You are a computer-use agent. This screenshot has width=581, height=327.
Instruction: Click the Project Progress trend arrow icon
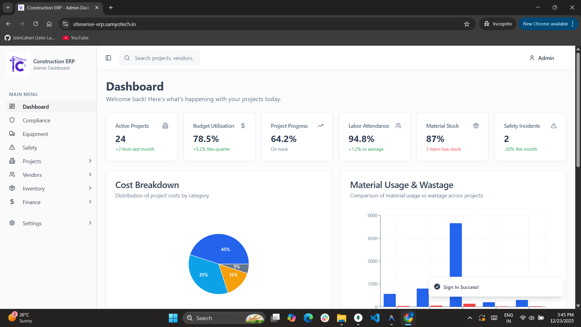[x=320, y=126]
